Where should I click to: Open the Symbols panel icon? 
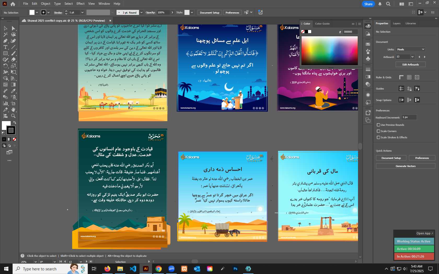368,59
